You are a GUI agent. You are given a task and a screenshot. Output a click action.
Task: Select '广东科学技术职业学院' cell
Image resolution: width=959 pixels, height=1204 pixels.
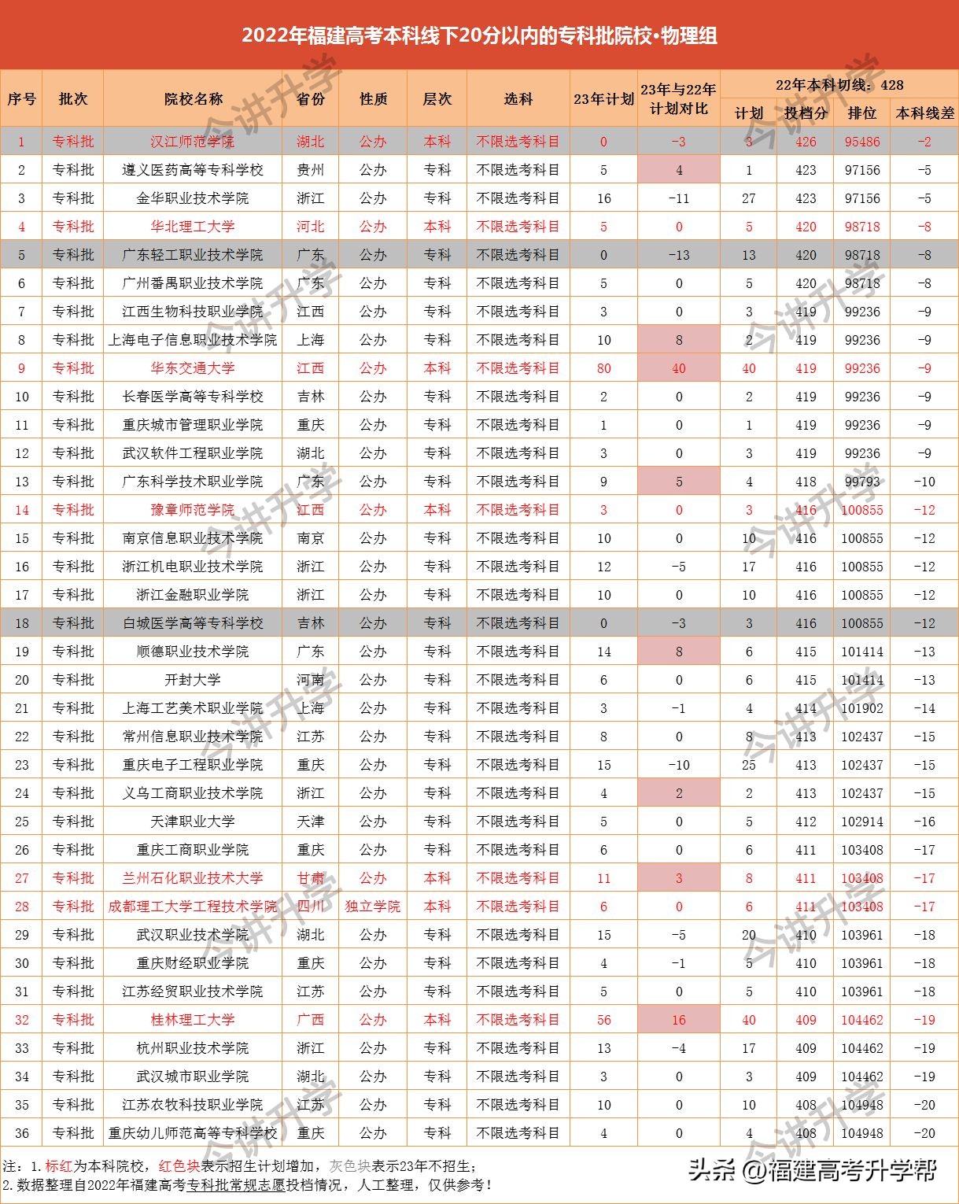[193, 482]
